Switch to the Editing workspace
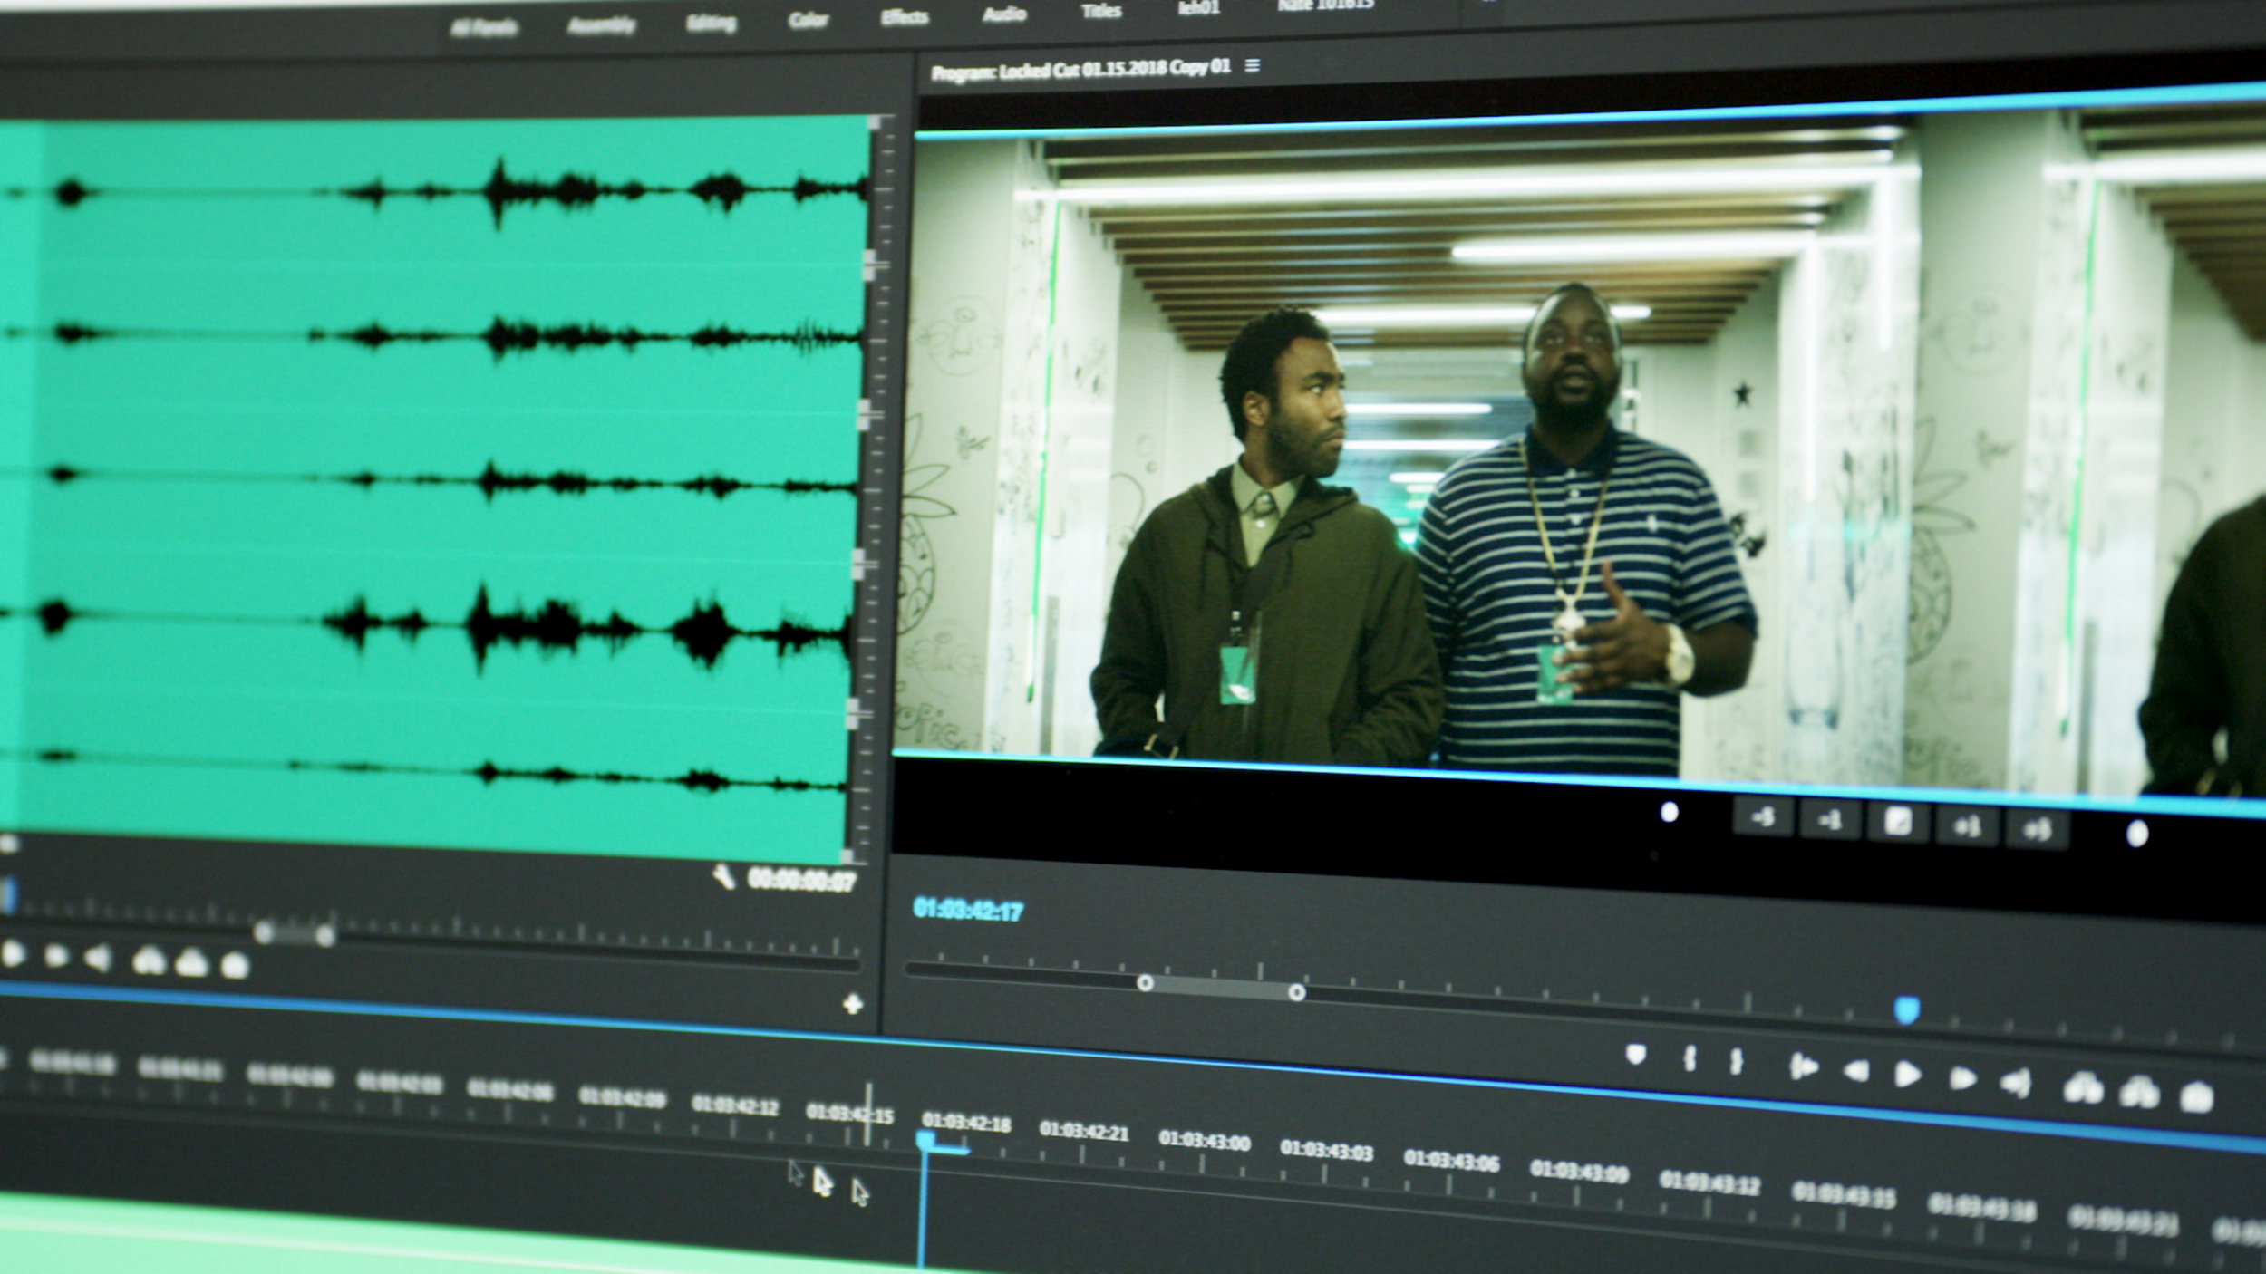2266x1274 pixels. click(712, 23)
